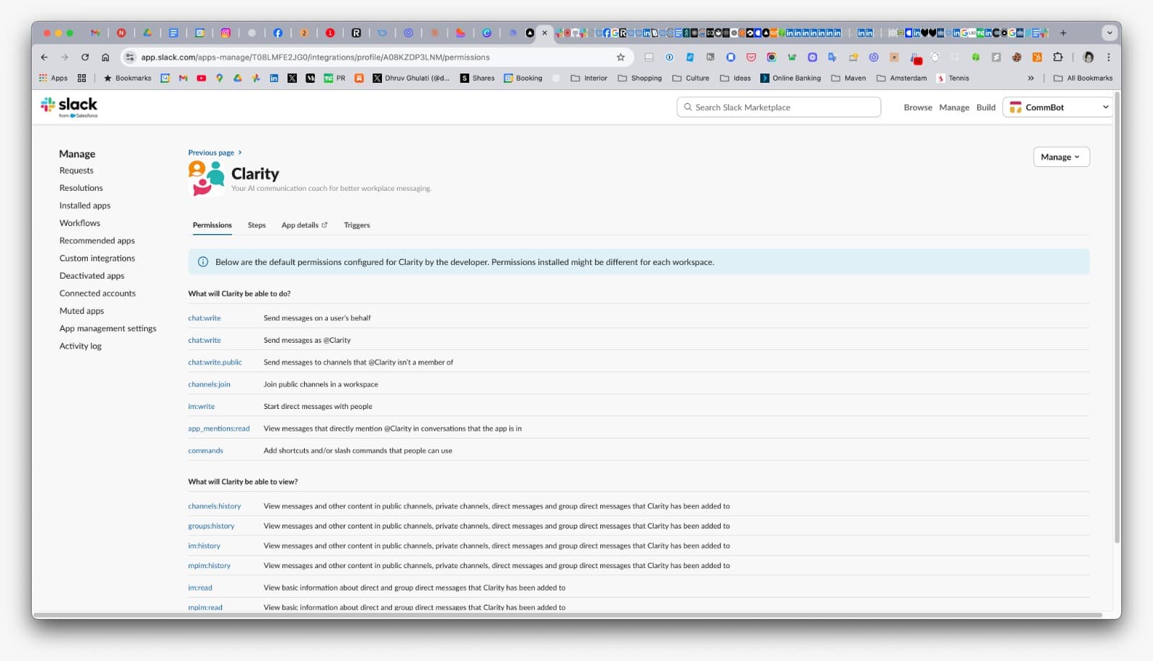The height and width of the screenshot is (661, 1153).
Task: Click the info icon in the permissions banner
Action: tap(202, 261)
